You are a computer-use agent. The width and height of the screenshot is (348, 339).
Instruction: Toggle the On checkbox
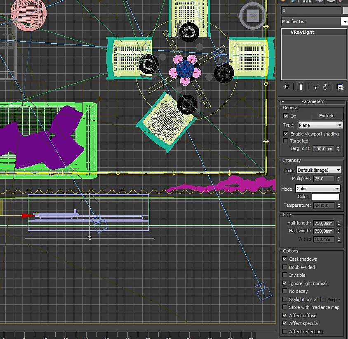[x=286, y=116]
